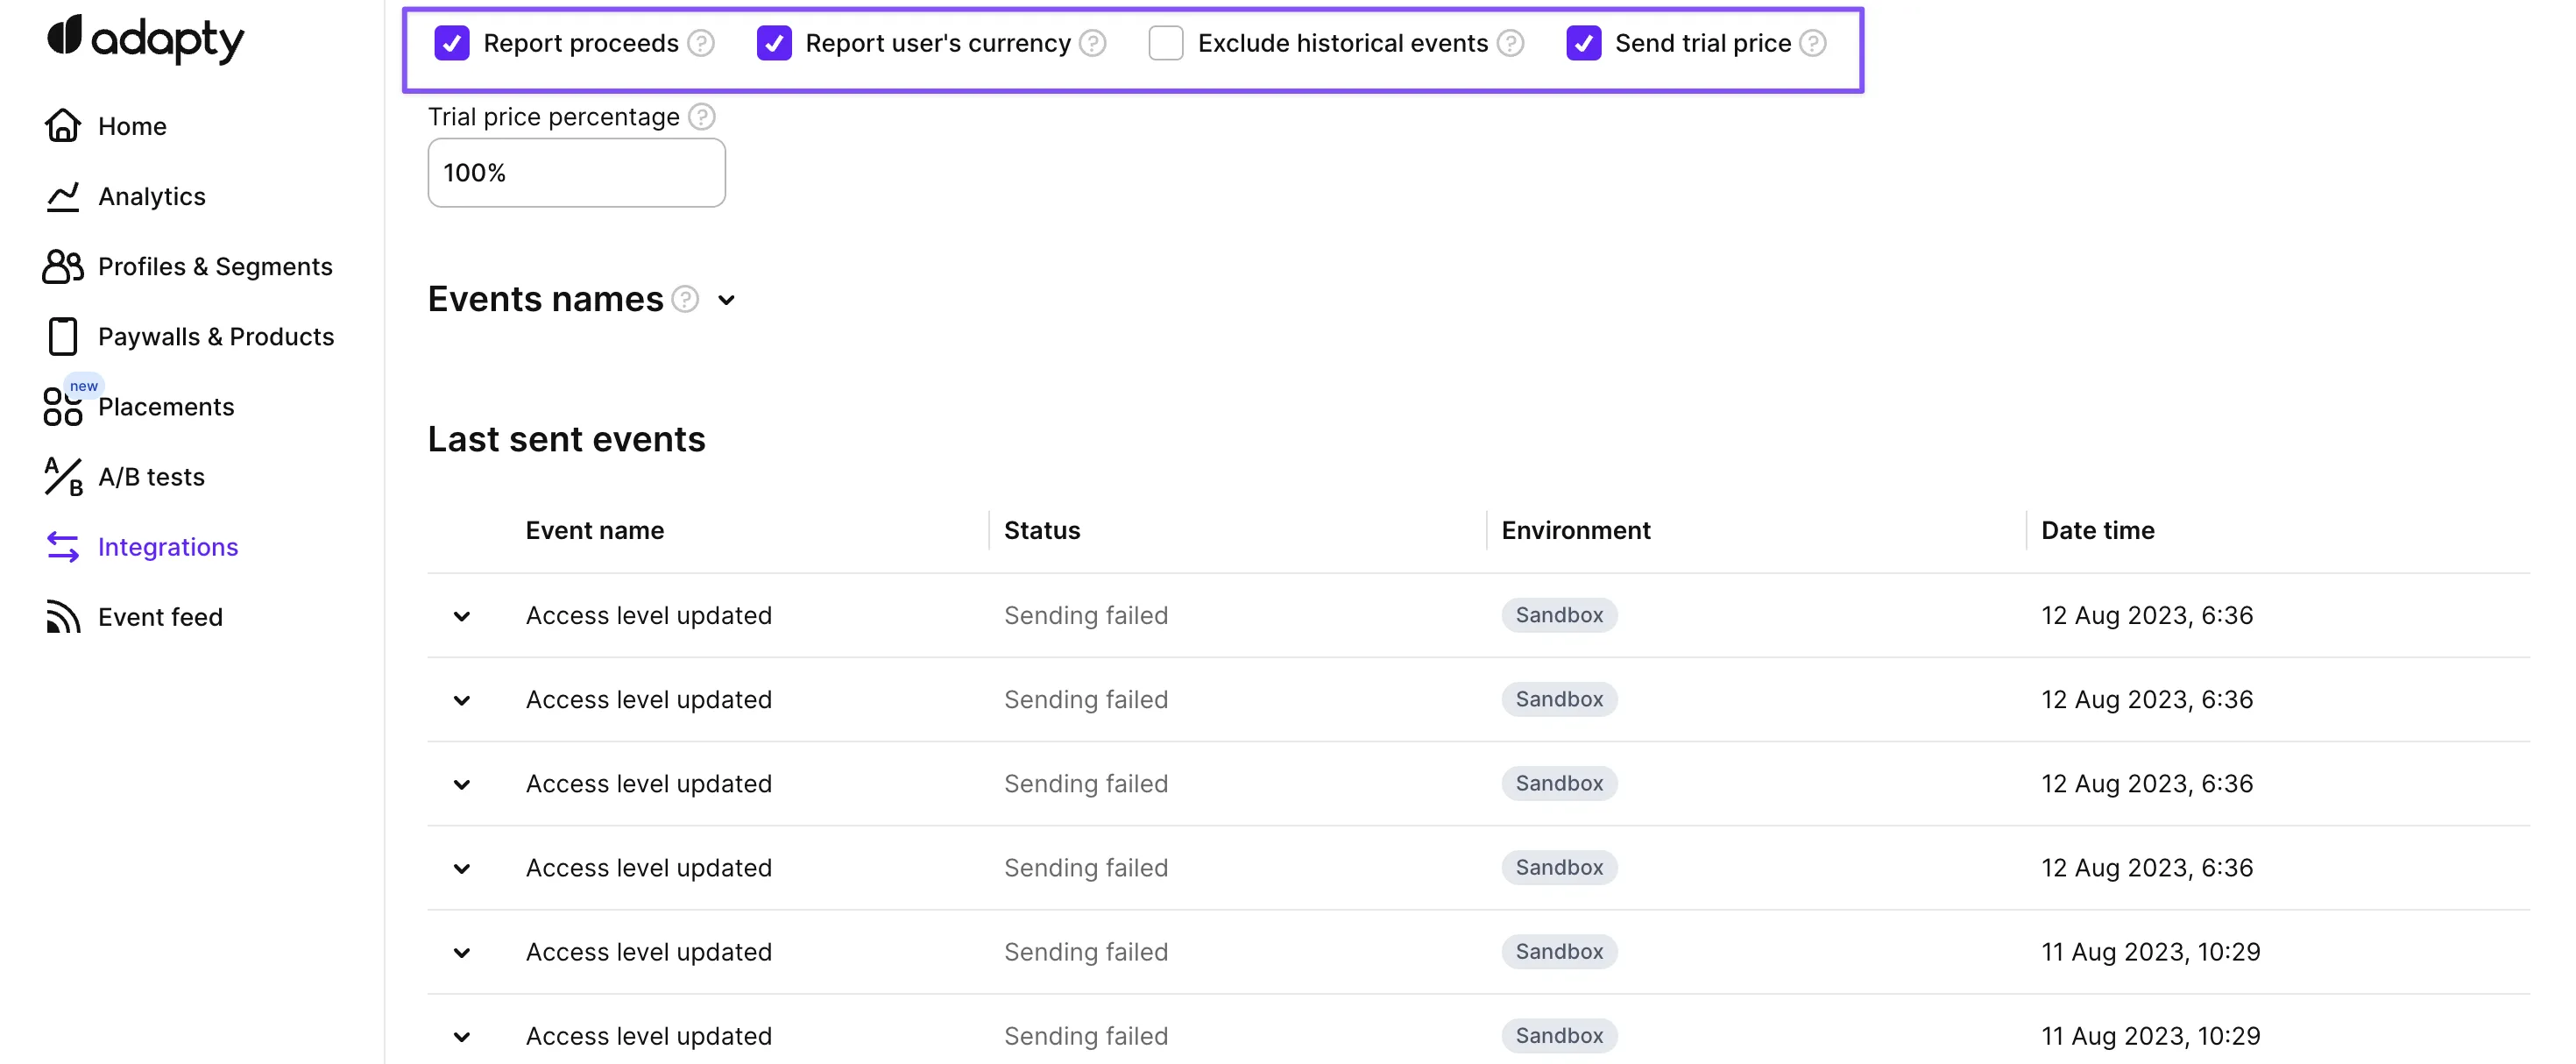The image size is (2576, 1064).
Task: Click help icon next to Report proceeds
Action: pos(702,43)
